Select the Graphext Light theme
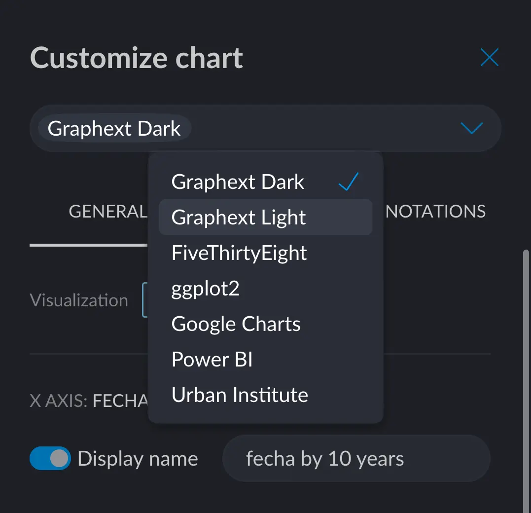The height and width of the screenshot is (513, 531). (238, 217)
